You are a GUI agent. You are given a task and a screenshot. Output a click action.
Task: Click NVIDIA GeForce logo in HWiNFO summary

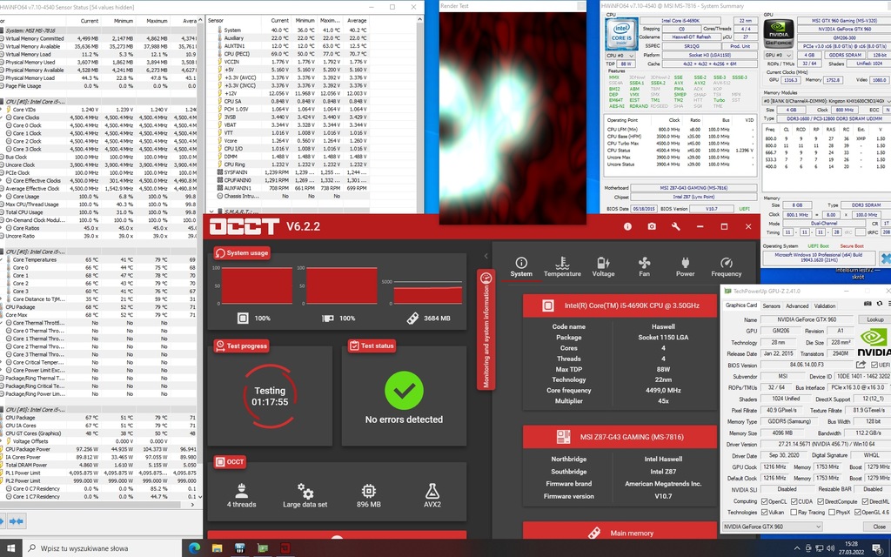[x=778, y=33]
